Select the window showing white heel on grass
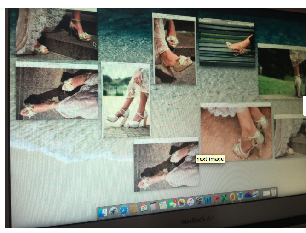The width and height of the screenshot is (306, 233). tap(282, 72)
